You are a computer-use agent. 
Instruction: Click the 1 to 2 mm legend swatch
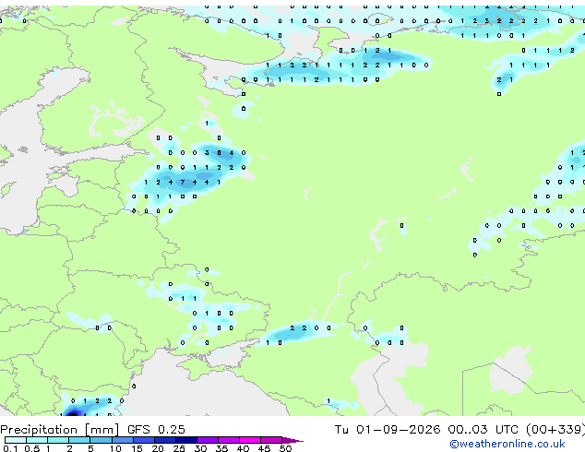point(58,440)
